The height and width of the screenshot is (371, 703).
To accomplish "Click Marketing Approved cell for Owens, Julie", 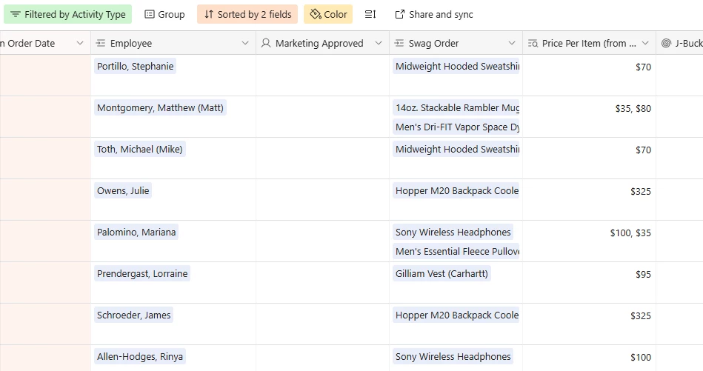I will click(322, 199).
